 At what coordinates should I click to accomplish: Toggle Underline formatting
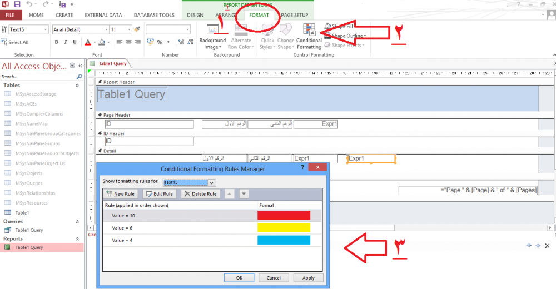pyautogui.click(x=75, y=42)
